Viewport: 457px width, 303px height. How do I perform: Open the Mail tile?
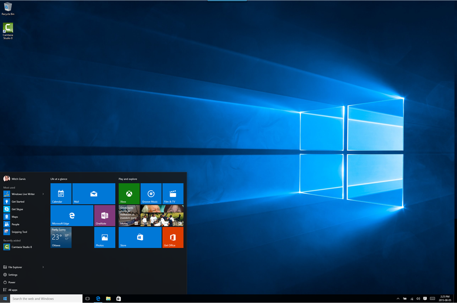click(94, 193)
